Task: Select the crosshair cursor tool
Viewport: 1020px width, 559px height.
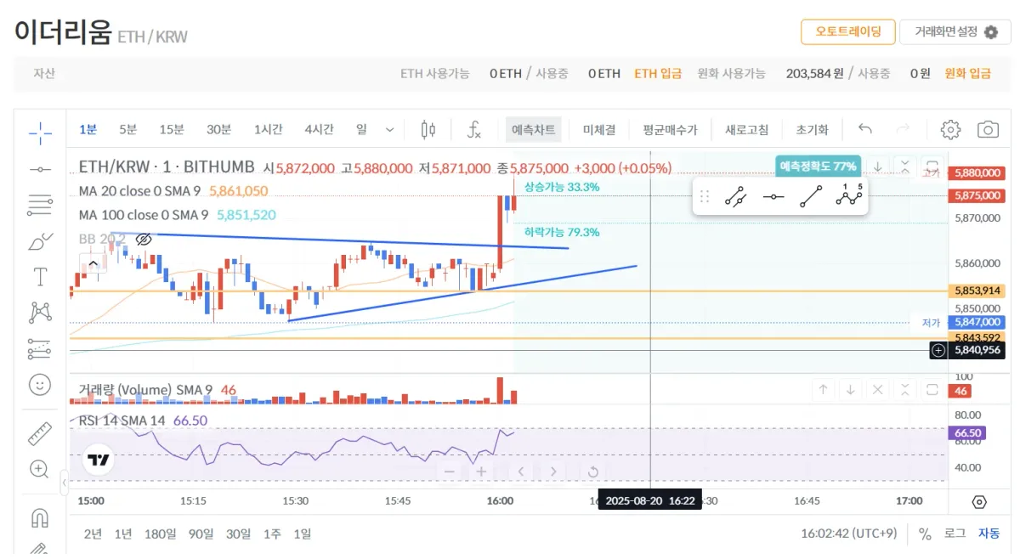Action: [x=40, y=132]
